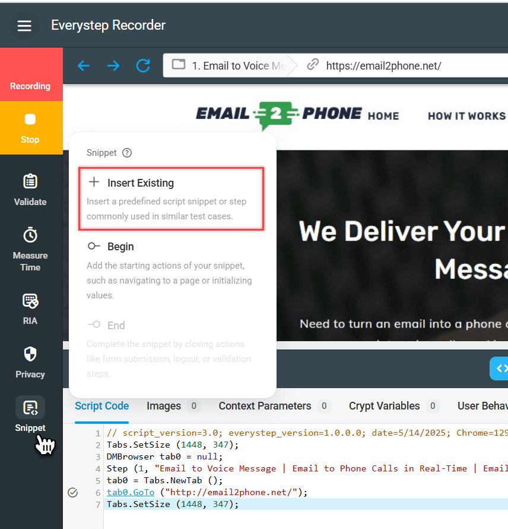Open the Privacy tool
This screenshot has height=529, width=508.
[30, 363]
